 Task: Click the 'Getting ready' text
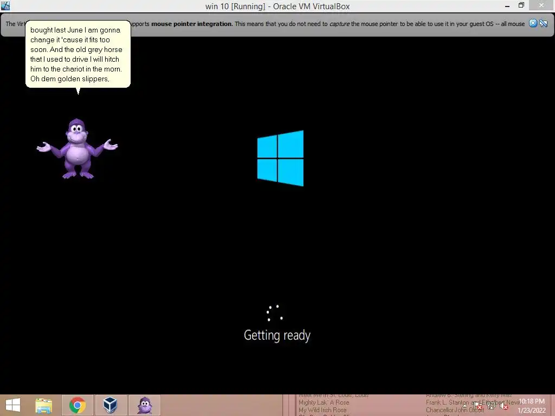(277, 335)
